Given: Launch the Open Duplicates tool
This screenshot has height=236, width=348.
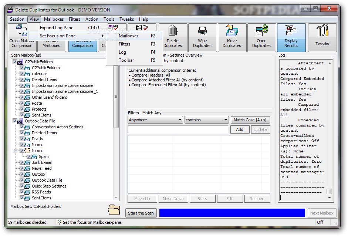Looking at the screenshot, I should coord(261,38).
